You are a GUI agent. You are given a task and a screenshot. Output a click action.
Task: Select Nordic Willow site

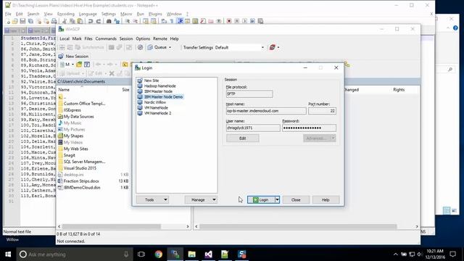point(154,102)
